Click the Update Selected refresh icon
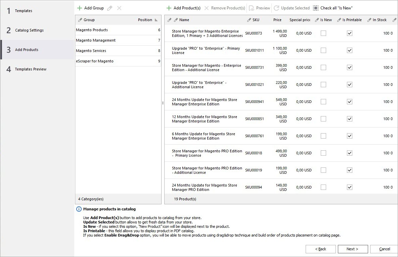 [x=276, y=8]
